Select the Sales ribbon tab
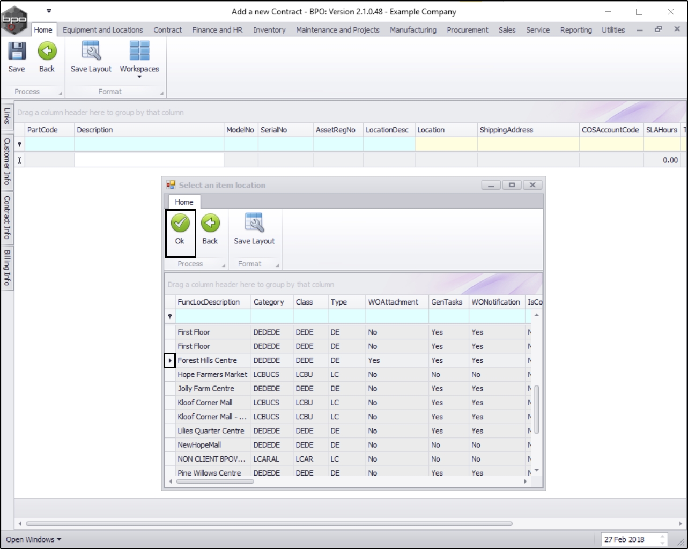This screenshot has width=688, height=549. 507,30
